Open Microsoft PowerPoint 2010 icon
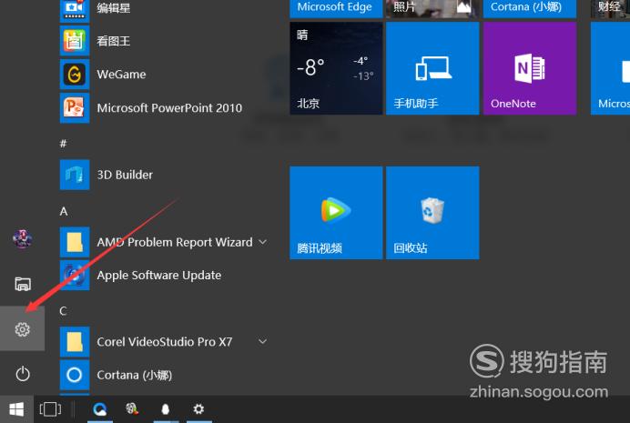 tap(75, 107)
